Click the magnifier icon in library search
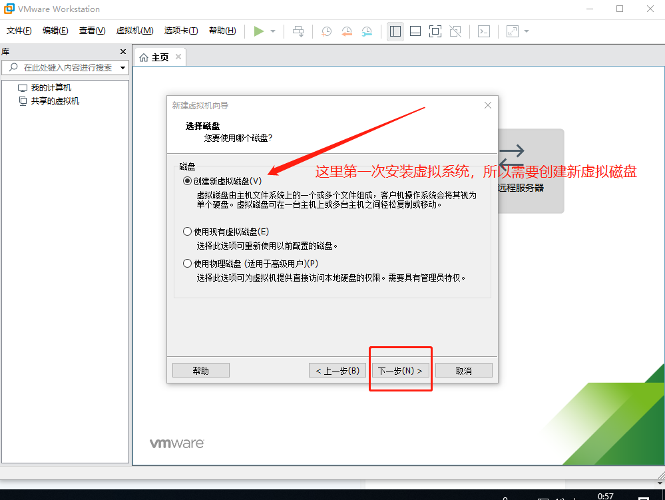Screen dimensions: 665x500 13,67
